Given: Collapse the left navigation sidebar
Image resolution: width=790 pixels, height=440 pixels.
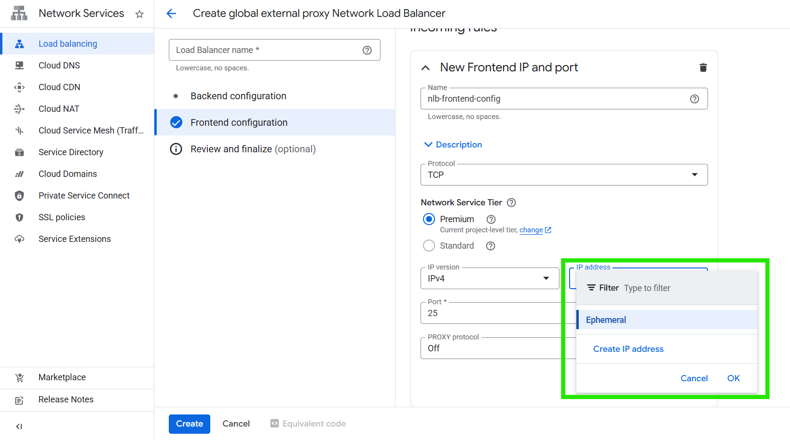Looking at the screenshot, I should pyautogui.click(x=19, y=426).
